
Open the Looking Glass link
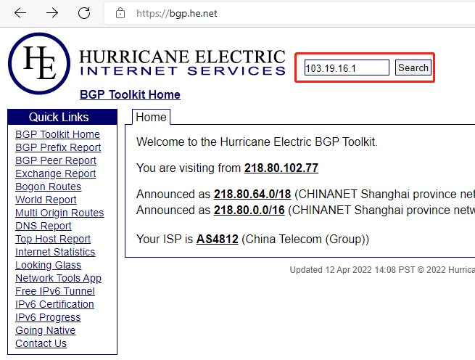(x=48, y=265)
